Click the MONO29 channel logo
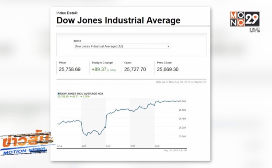Screen dimensions: 272x168 pos(244,19)
